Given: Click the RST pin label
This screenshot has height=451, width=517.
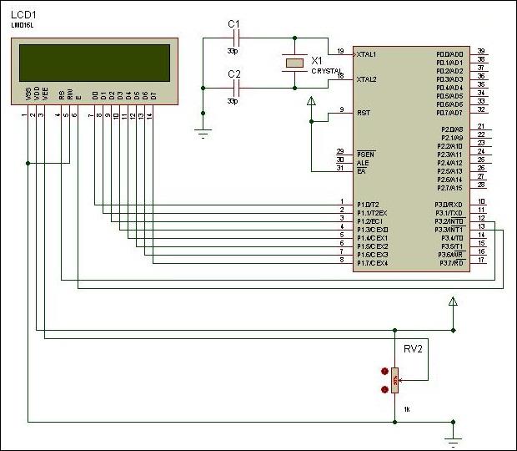Looking at the screenshot, I should (x=364, y=113).
